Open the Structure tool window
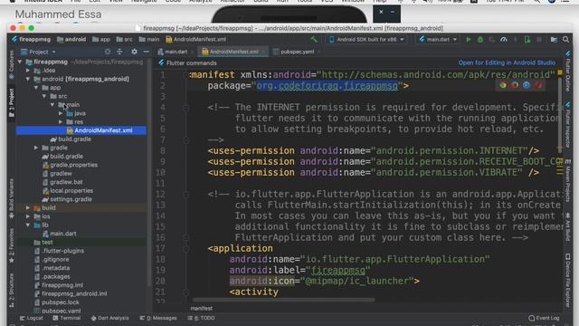 coord(11,291)
